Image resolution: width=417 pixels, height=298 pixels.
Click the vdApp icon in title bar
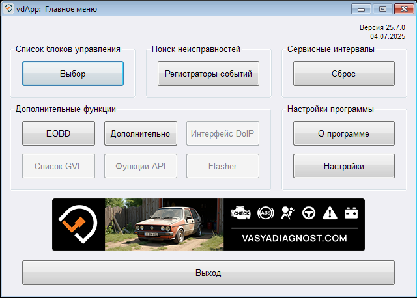8,9
